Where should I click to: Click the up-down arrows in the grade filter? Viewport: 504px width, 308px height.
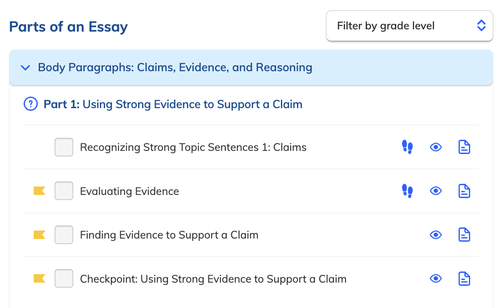click(481, 26)
